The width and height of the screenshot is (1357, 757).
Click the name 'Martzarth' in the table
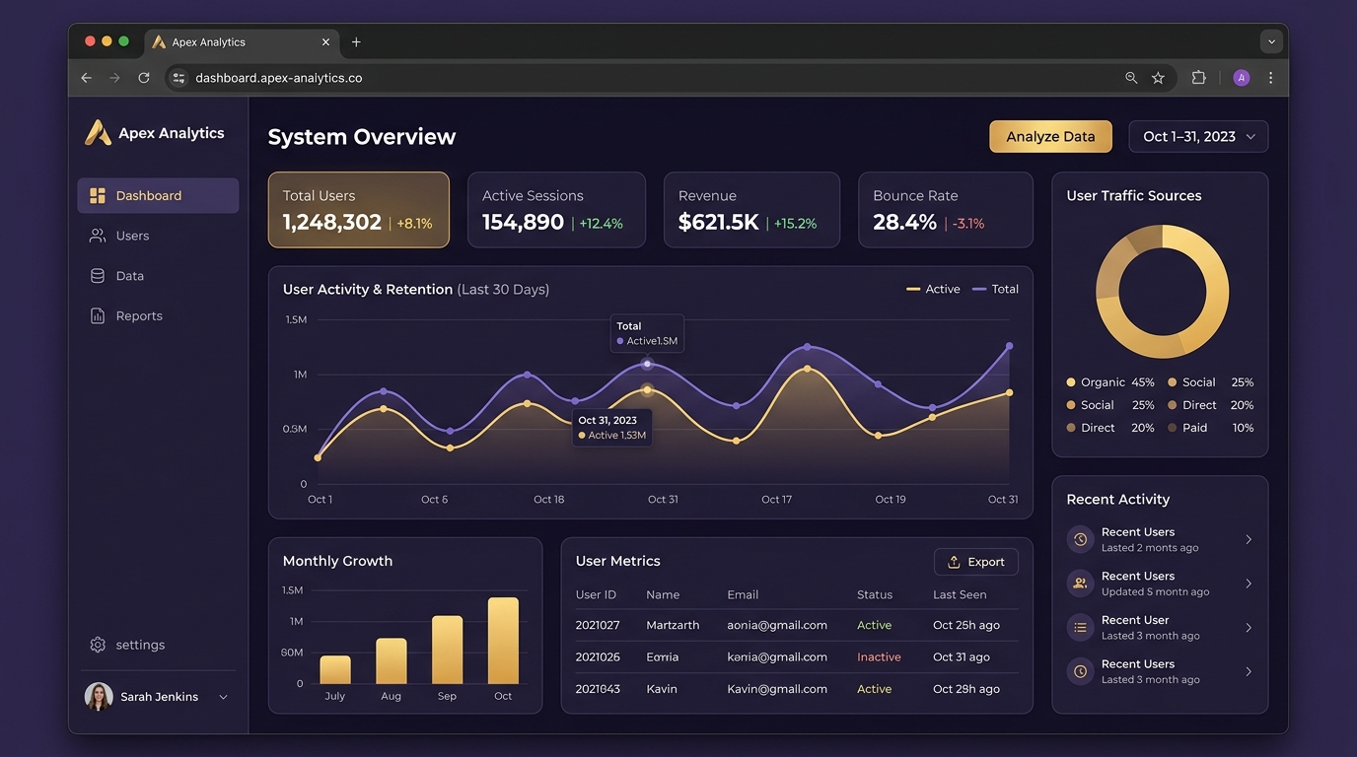(x=673, y=626)
